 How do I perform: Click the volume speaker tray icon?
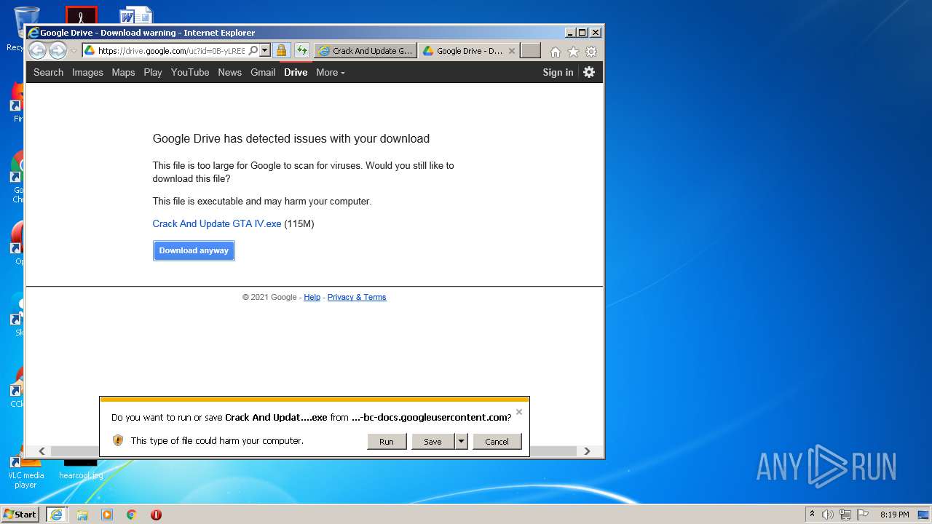click(x=828, y=515)
